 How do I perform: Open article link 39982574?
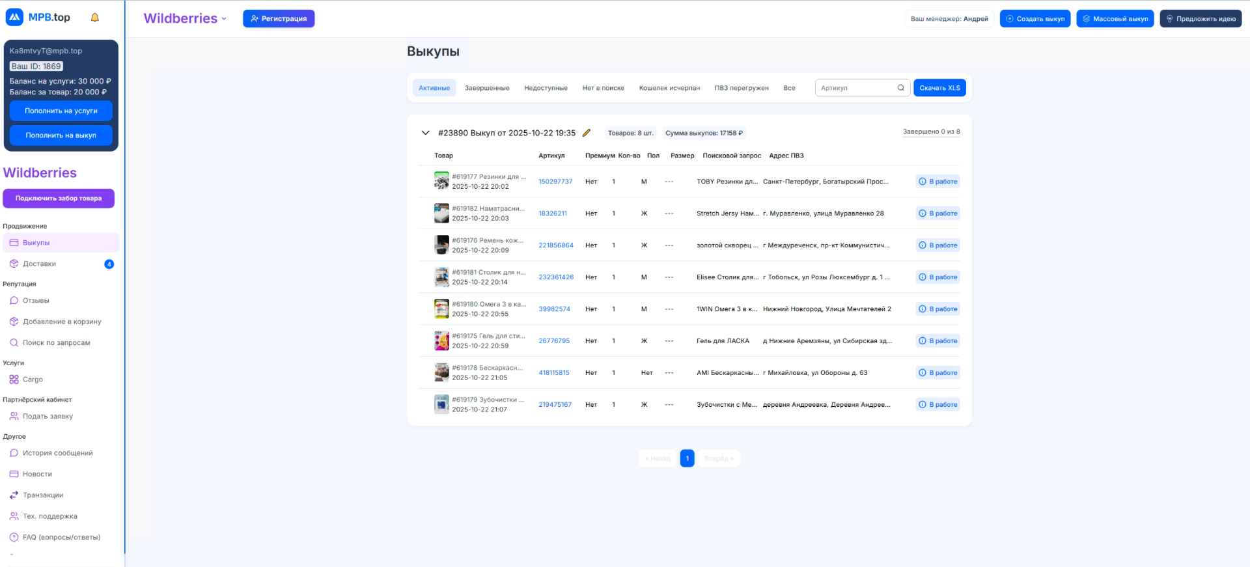coord(554,309)
